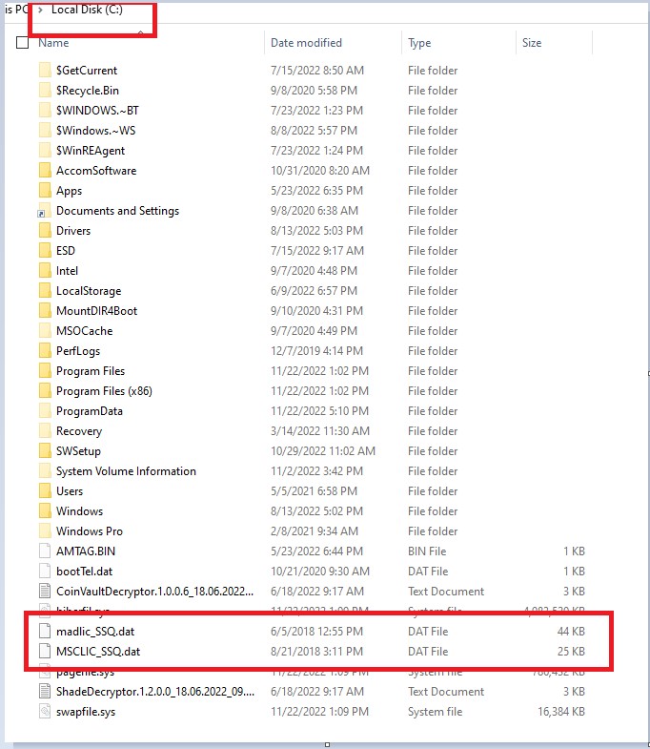The image size is (650, 749).
Task: Toggle the select-all checkbox in header
Action: click(23, 43)
